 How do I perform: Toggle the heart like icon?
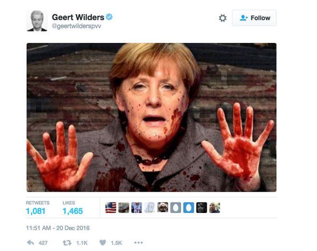point(103,242)
